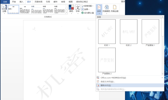The image size is (168, 100).
Task: Switch to the 邮件 mailings tab
Action: [x=56, y=2]
